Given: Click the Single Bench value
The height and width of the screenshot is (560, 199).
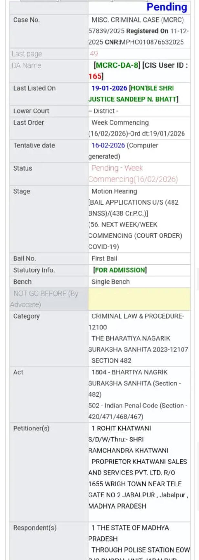Looking at the screenshot, I should (110, 282).
